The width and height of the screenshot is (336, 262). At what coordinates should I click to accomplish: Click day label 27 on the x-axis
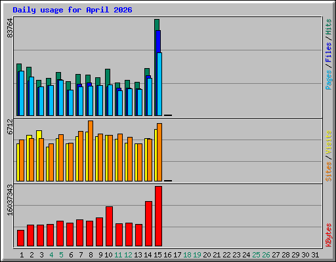[276, 255]
